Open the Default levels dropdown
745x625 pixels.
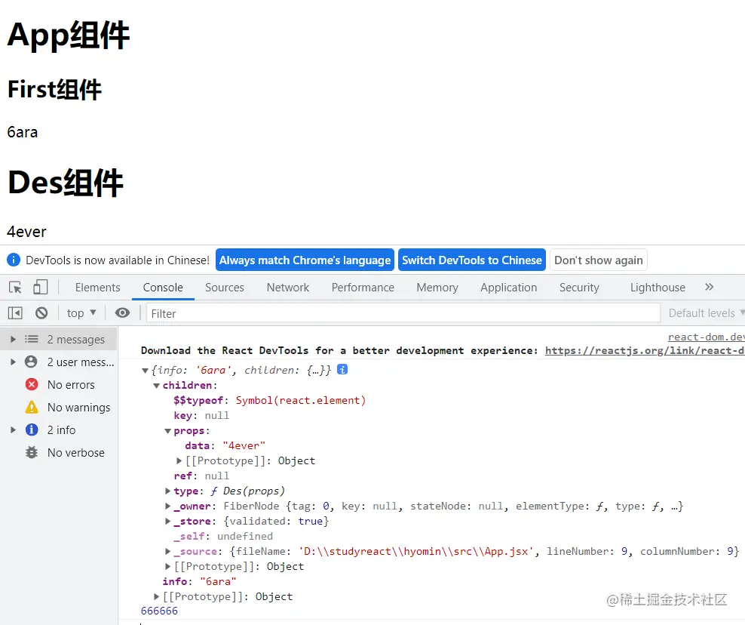point(706,313)
